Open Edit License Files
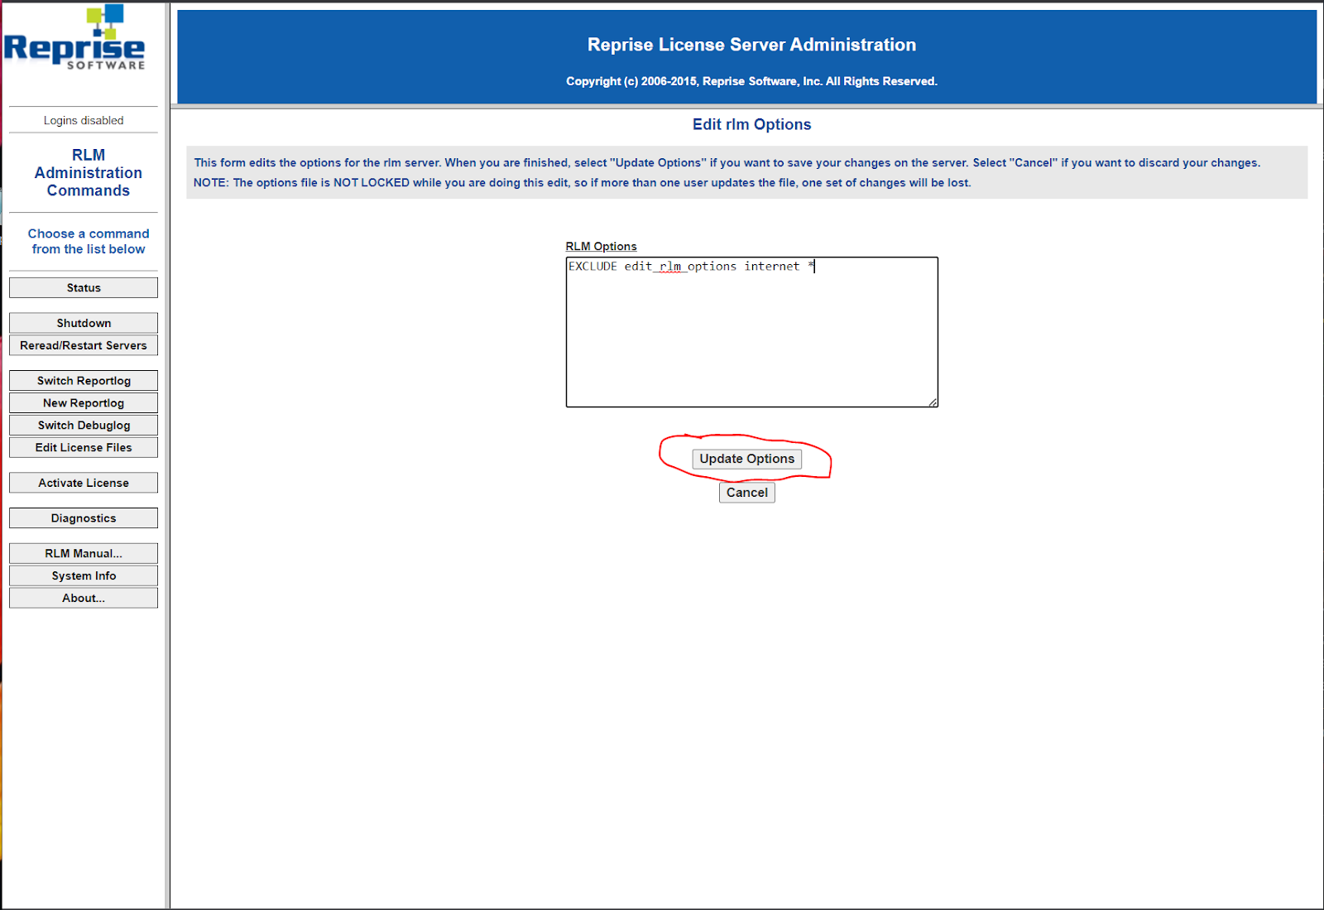The width and height of the screenshot is (1324, 910). click(x=83, y=447)
